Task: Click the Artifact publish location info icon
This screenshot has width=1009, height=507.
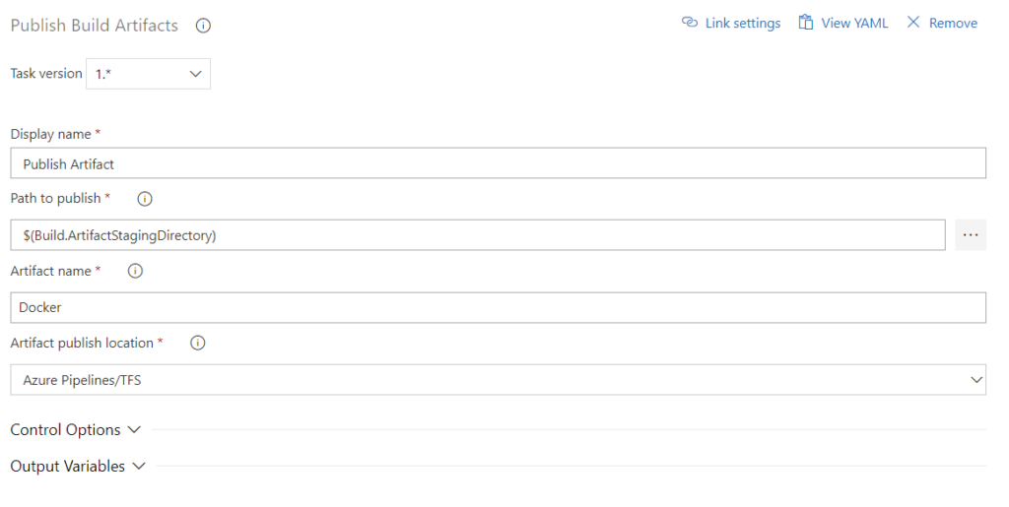Action: (197, 344)
